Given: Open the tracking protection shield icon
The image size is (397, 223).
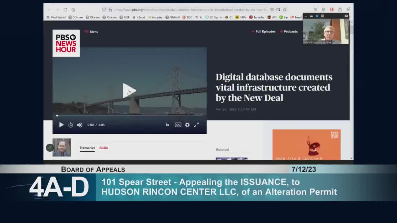Looking at the screenshot, I should (104, 10).
